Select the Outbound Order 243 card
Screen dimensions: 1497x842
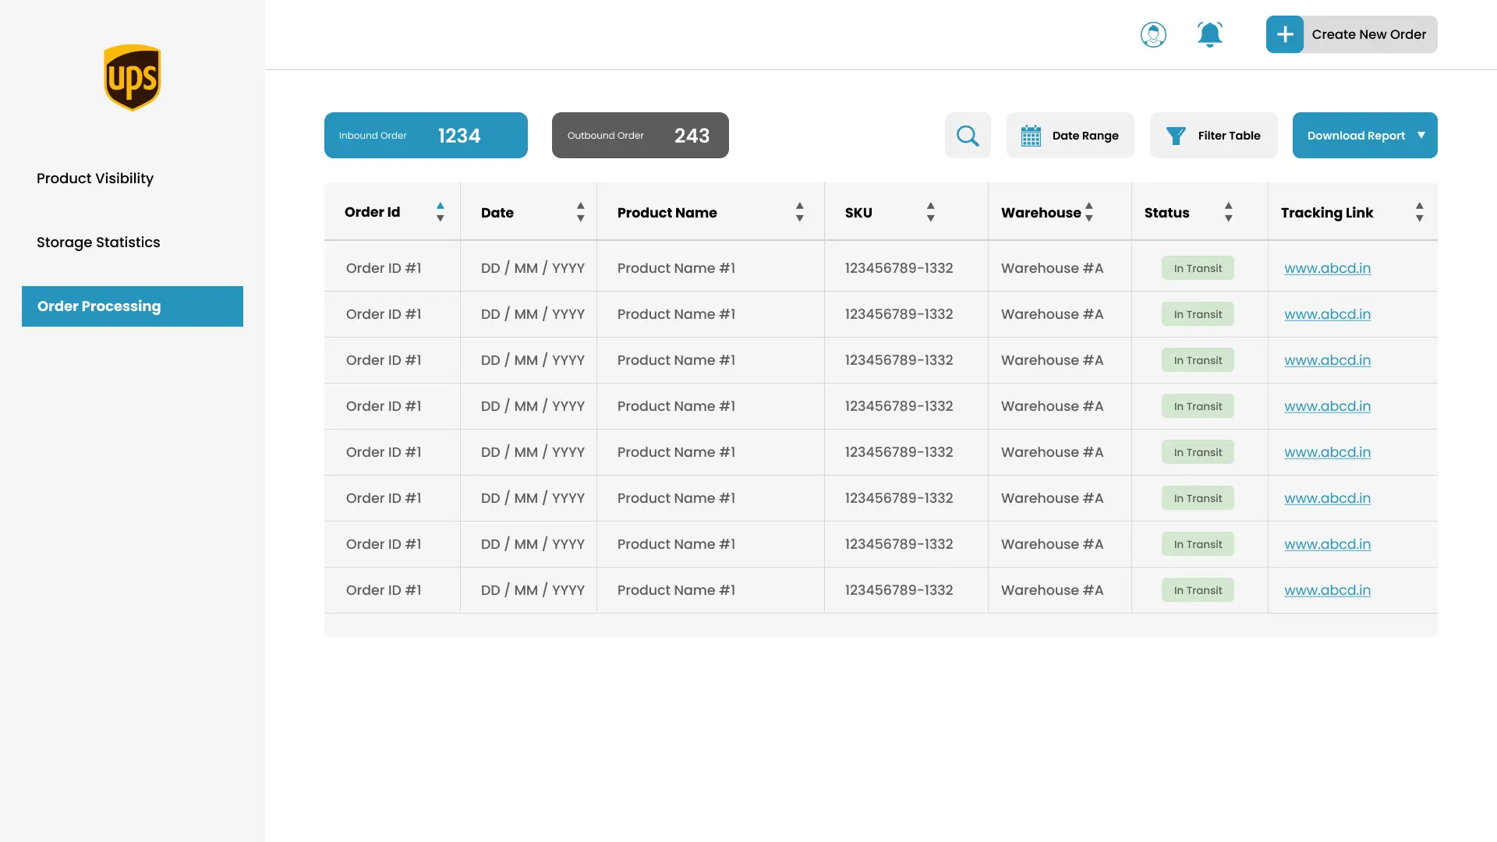pos(639,135)
